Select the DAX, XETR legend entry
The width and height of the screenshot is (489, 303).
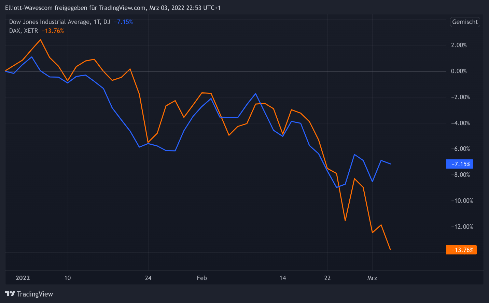[24, 31]
